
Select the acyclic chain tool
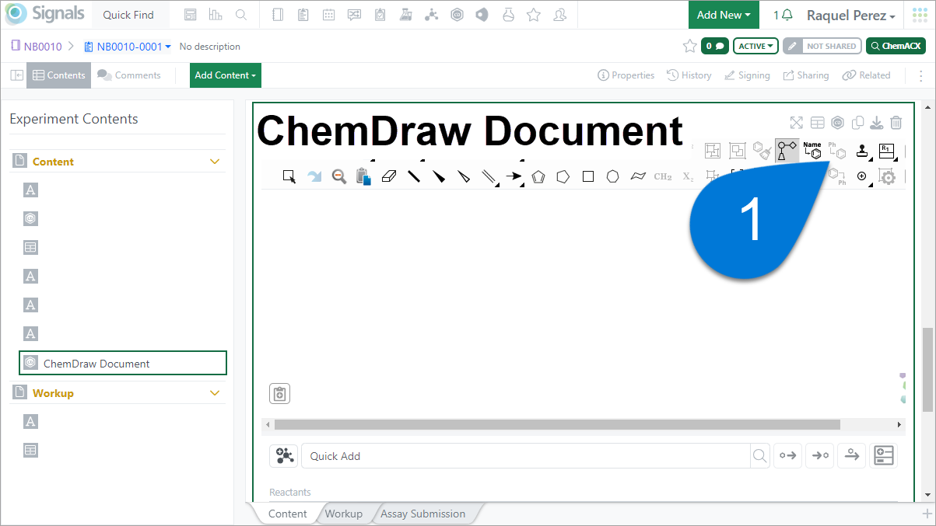pyautogui.click(x=638, y=176)
